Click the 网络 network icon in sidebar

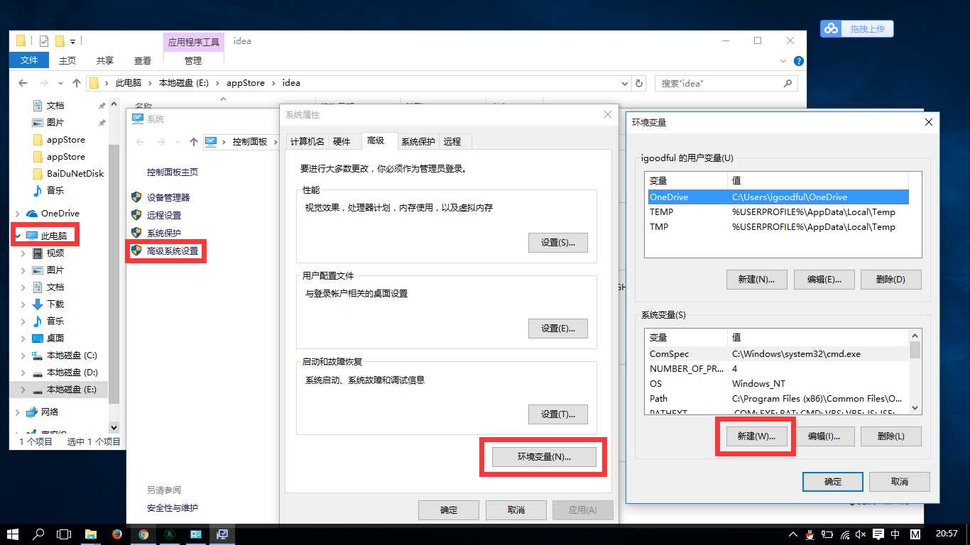point(31,412)
